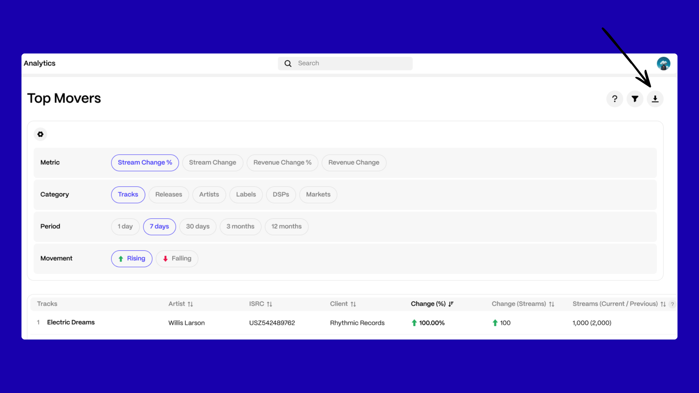Switch category to Releases
Screen dimensions: 699x393
169,195
